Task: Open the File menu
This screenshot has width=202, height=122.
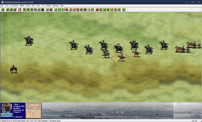Action: coord(2,5)
